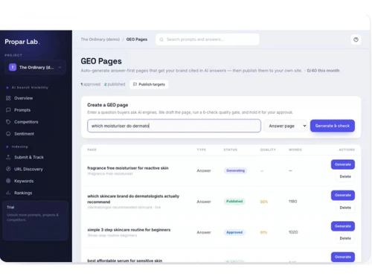Click the Rankings bar chart icon

(8, 193)
